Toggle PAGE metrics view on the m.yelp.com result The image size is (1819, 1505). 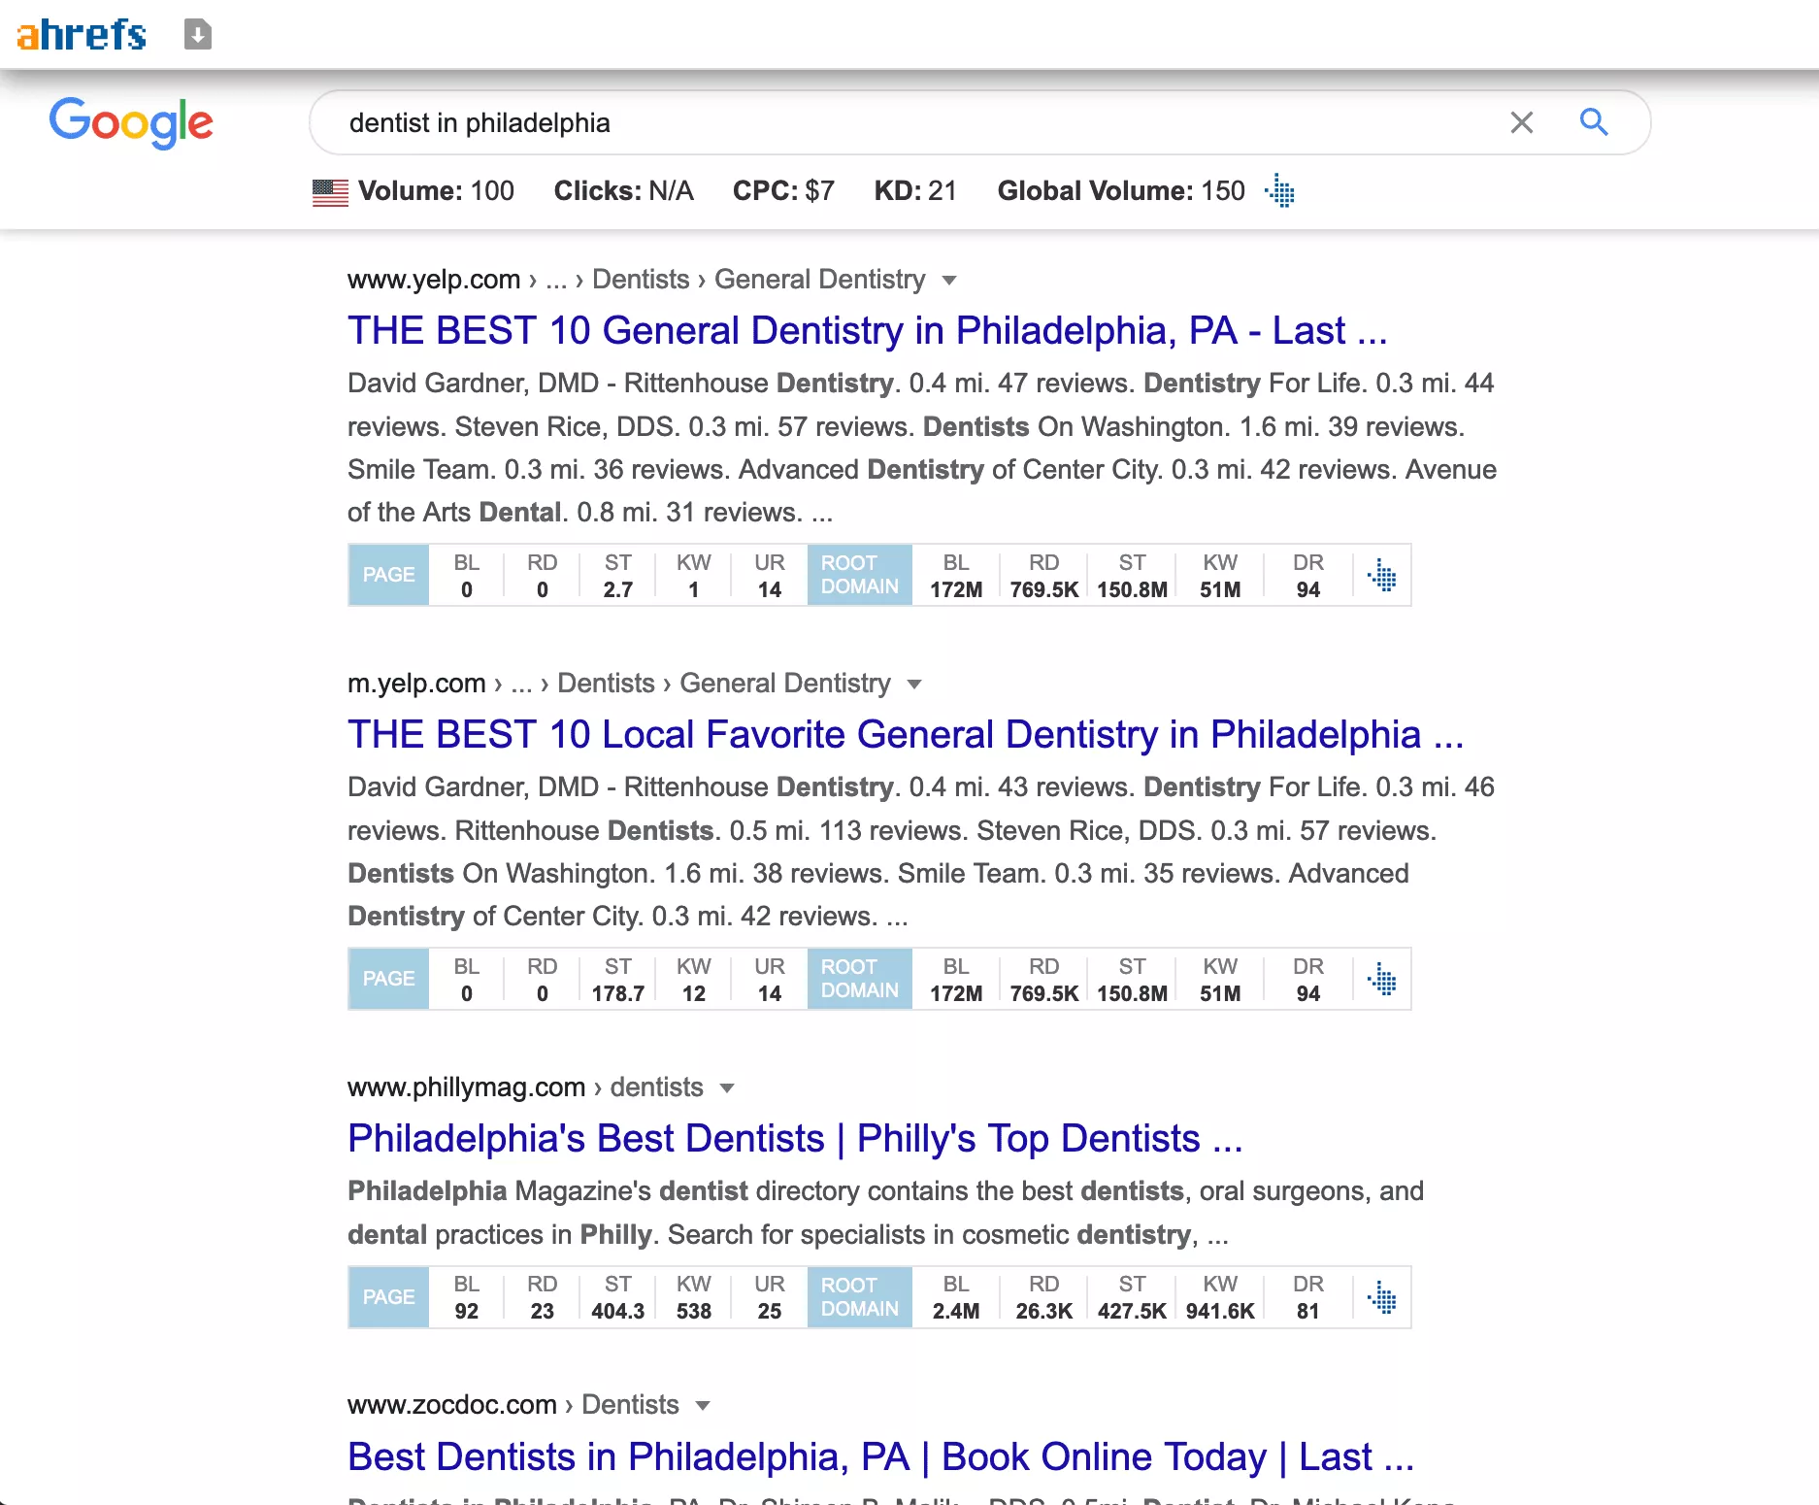[x=387, y=979]
